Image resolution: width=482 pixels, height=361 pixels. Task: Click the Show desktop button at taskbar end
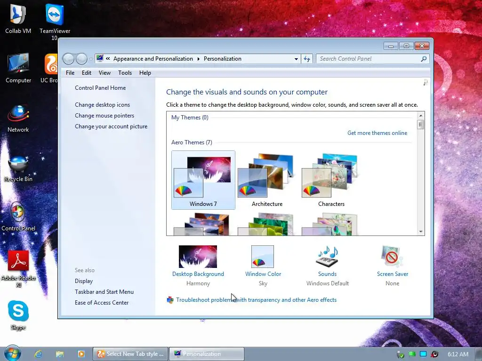(x=479, y=354)
